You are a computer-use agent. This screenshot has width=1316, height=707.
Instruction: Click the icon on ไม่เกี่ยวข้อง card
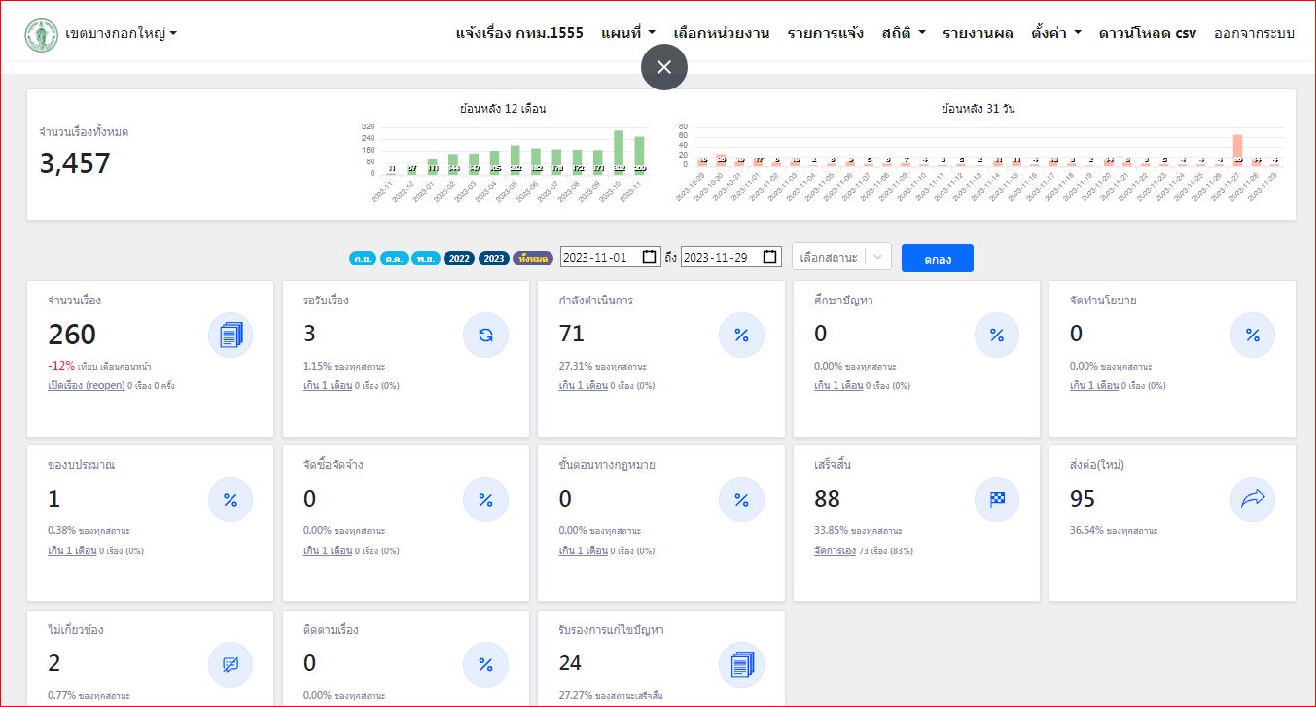point(231,665)
